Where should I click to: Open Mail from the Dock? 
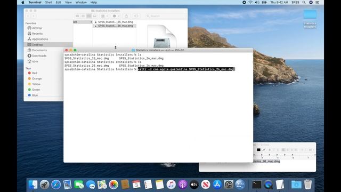click(x=68, y=185)
